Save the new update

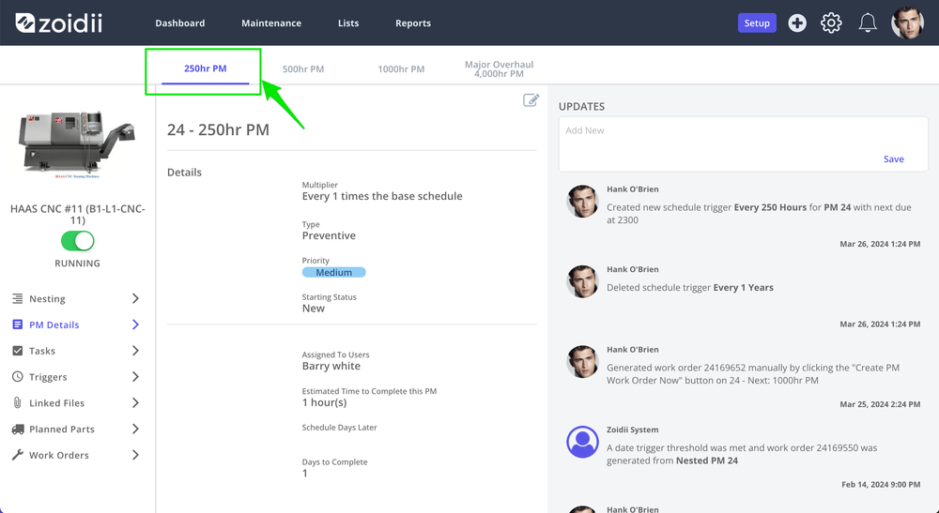pyautogui.click(x=894, y=159)
